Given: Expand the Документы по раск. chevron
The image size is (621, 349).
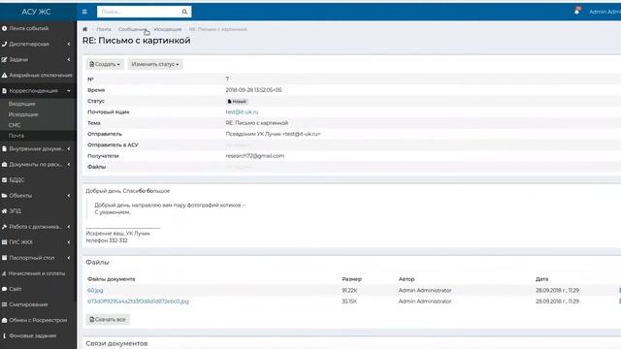Looking at the screenshot, I should click(69, 164).
